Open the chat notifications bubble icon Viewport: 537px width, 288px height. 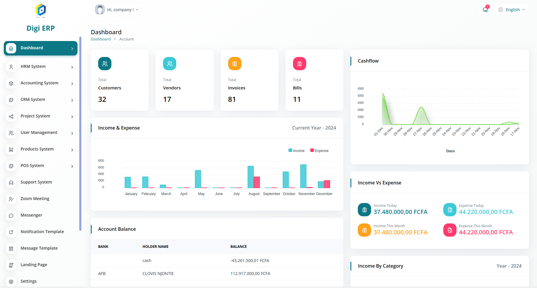tap(485, 10)
